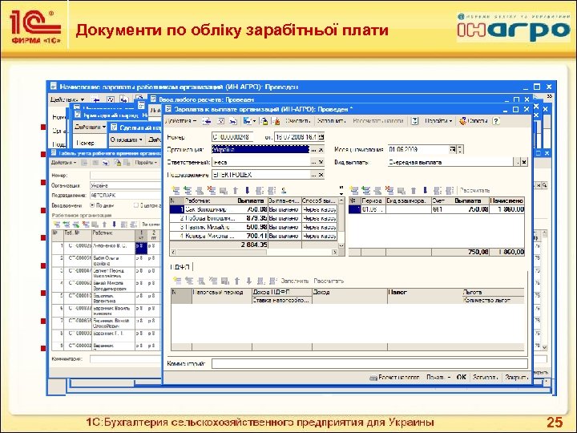Click the 661 account cell in right table
577x433 pixels.
pyautogui.click(x=442, y=209)
